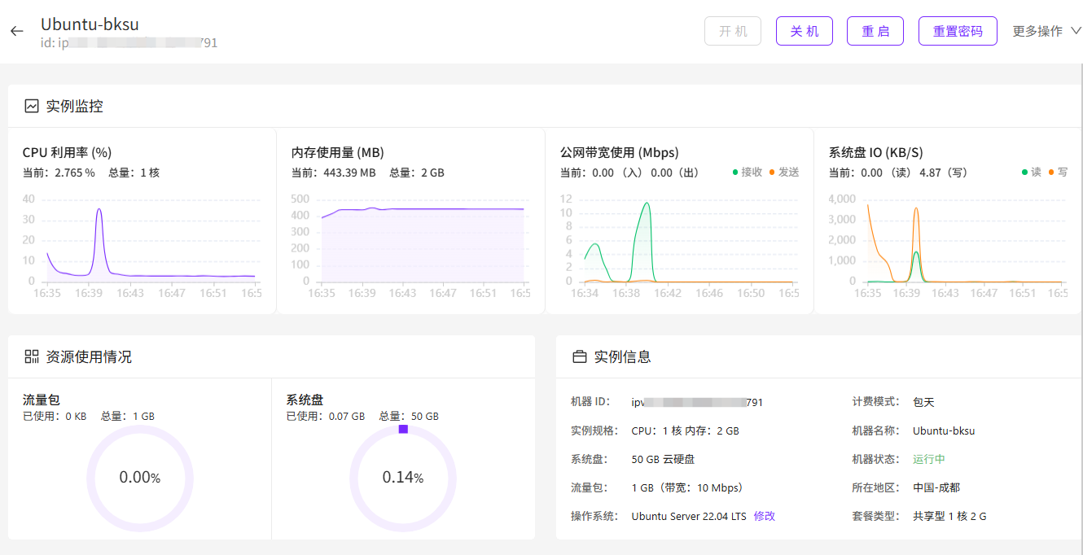Viewport: 1083px width, 555px height.
Task: Toggle the green 读 legend dot
Action: coord(1024,172)
